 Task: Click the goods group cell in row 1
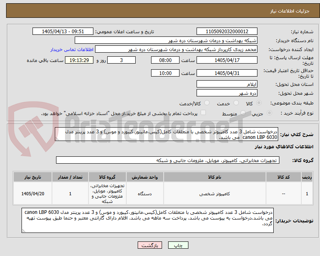tap(107, 194)
